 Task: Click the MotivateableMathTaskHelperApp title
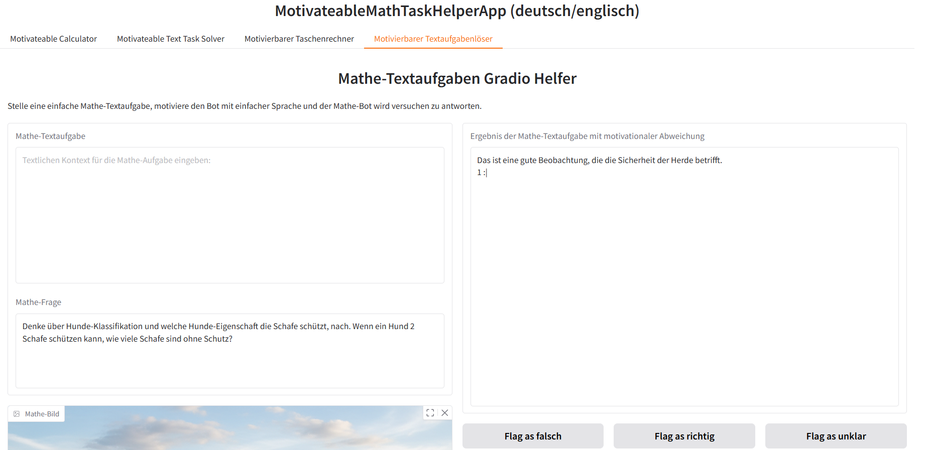457,11
